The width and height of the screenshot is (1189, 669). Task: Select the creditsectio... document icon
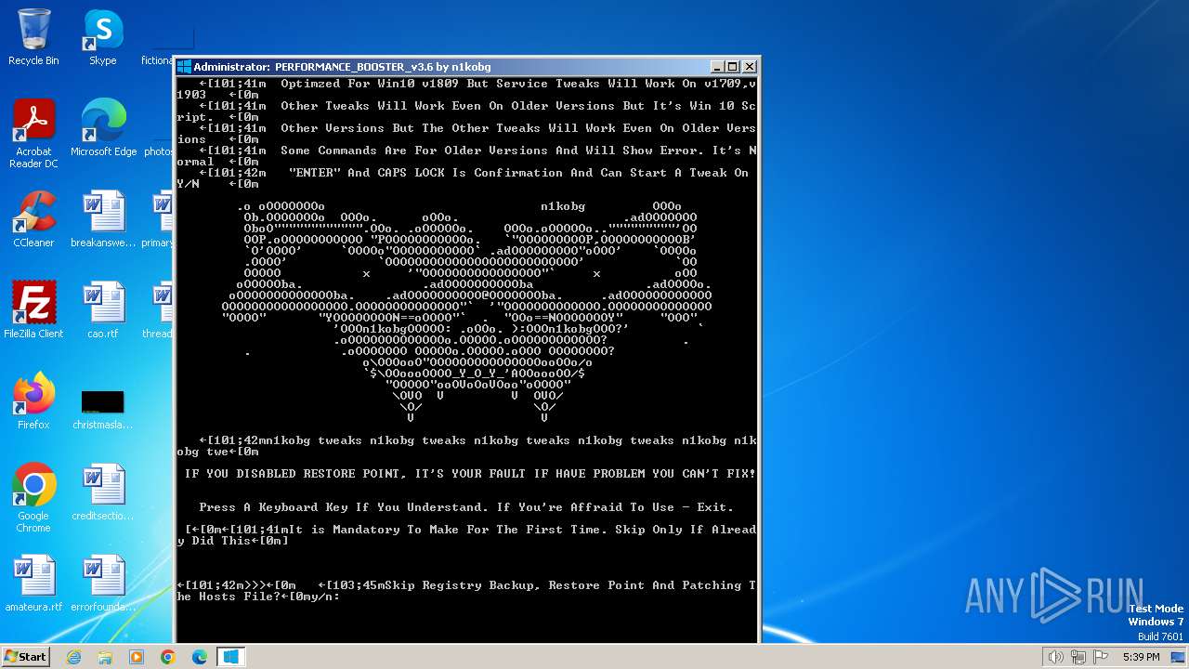click(x=103, y=492)
